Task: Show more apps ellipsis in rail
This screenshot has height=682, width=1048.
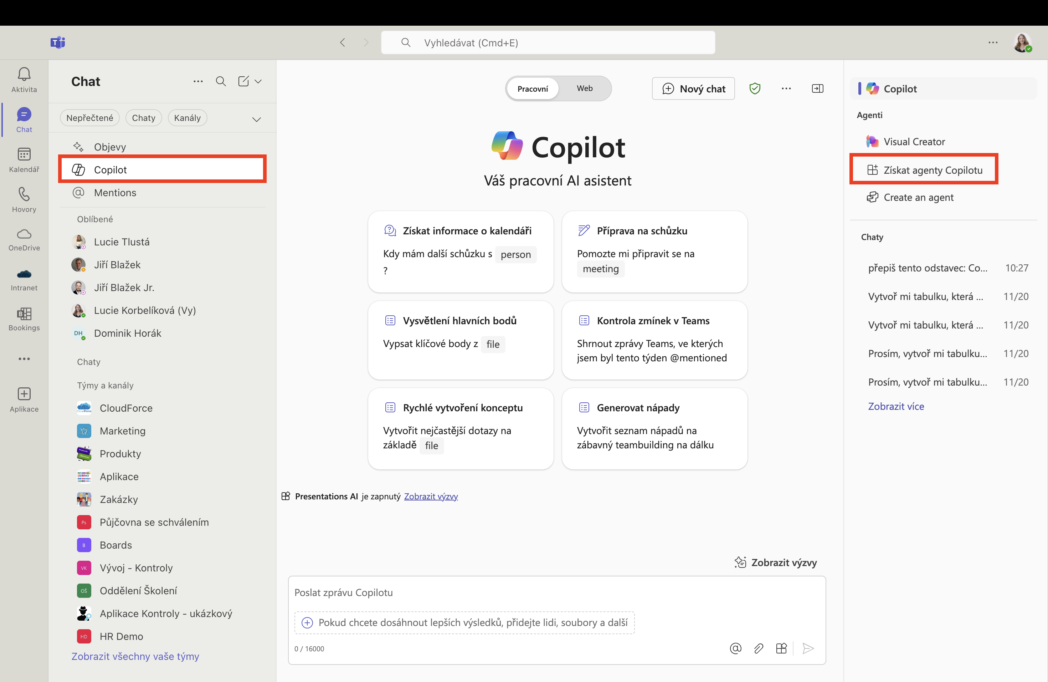Action: point(24,358)
